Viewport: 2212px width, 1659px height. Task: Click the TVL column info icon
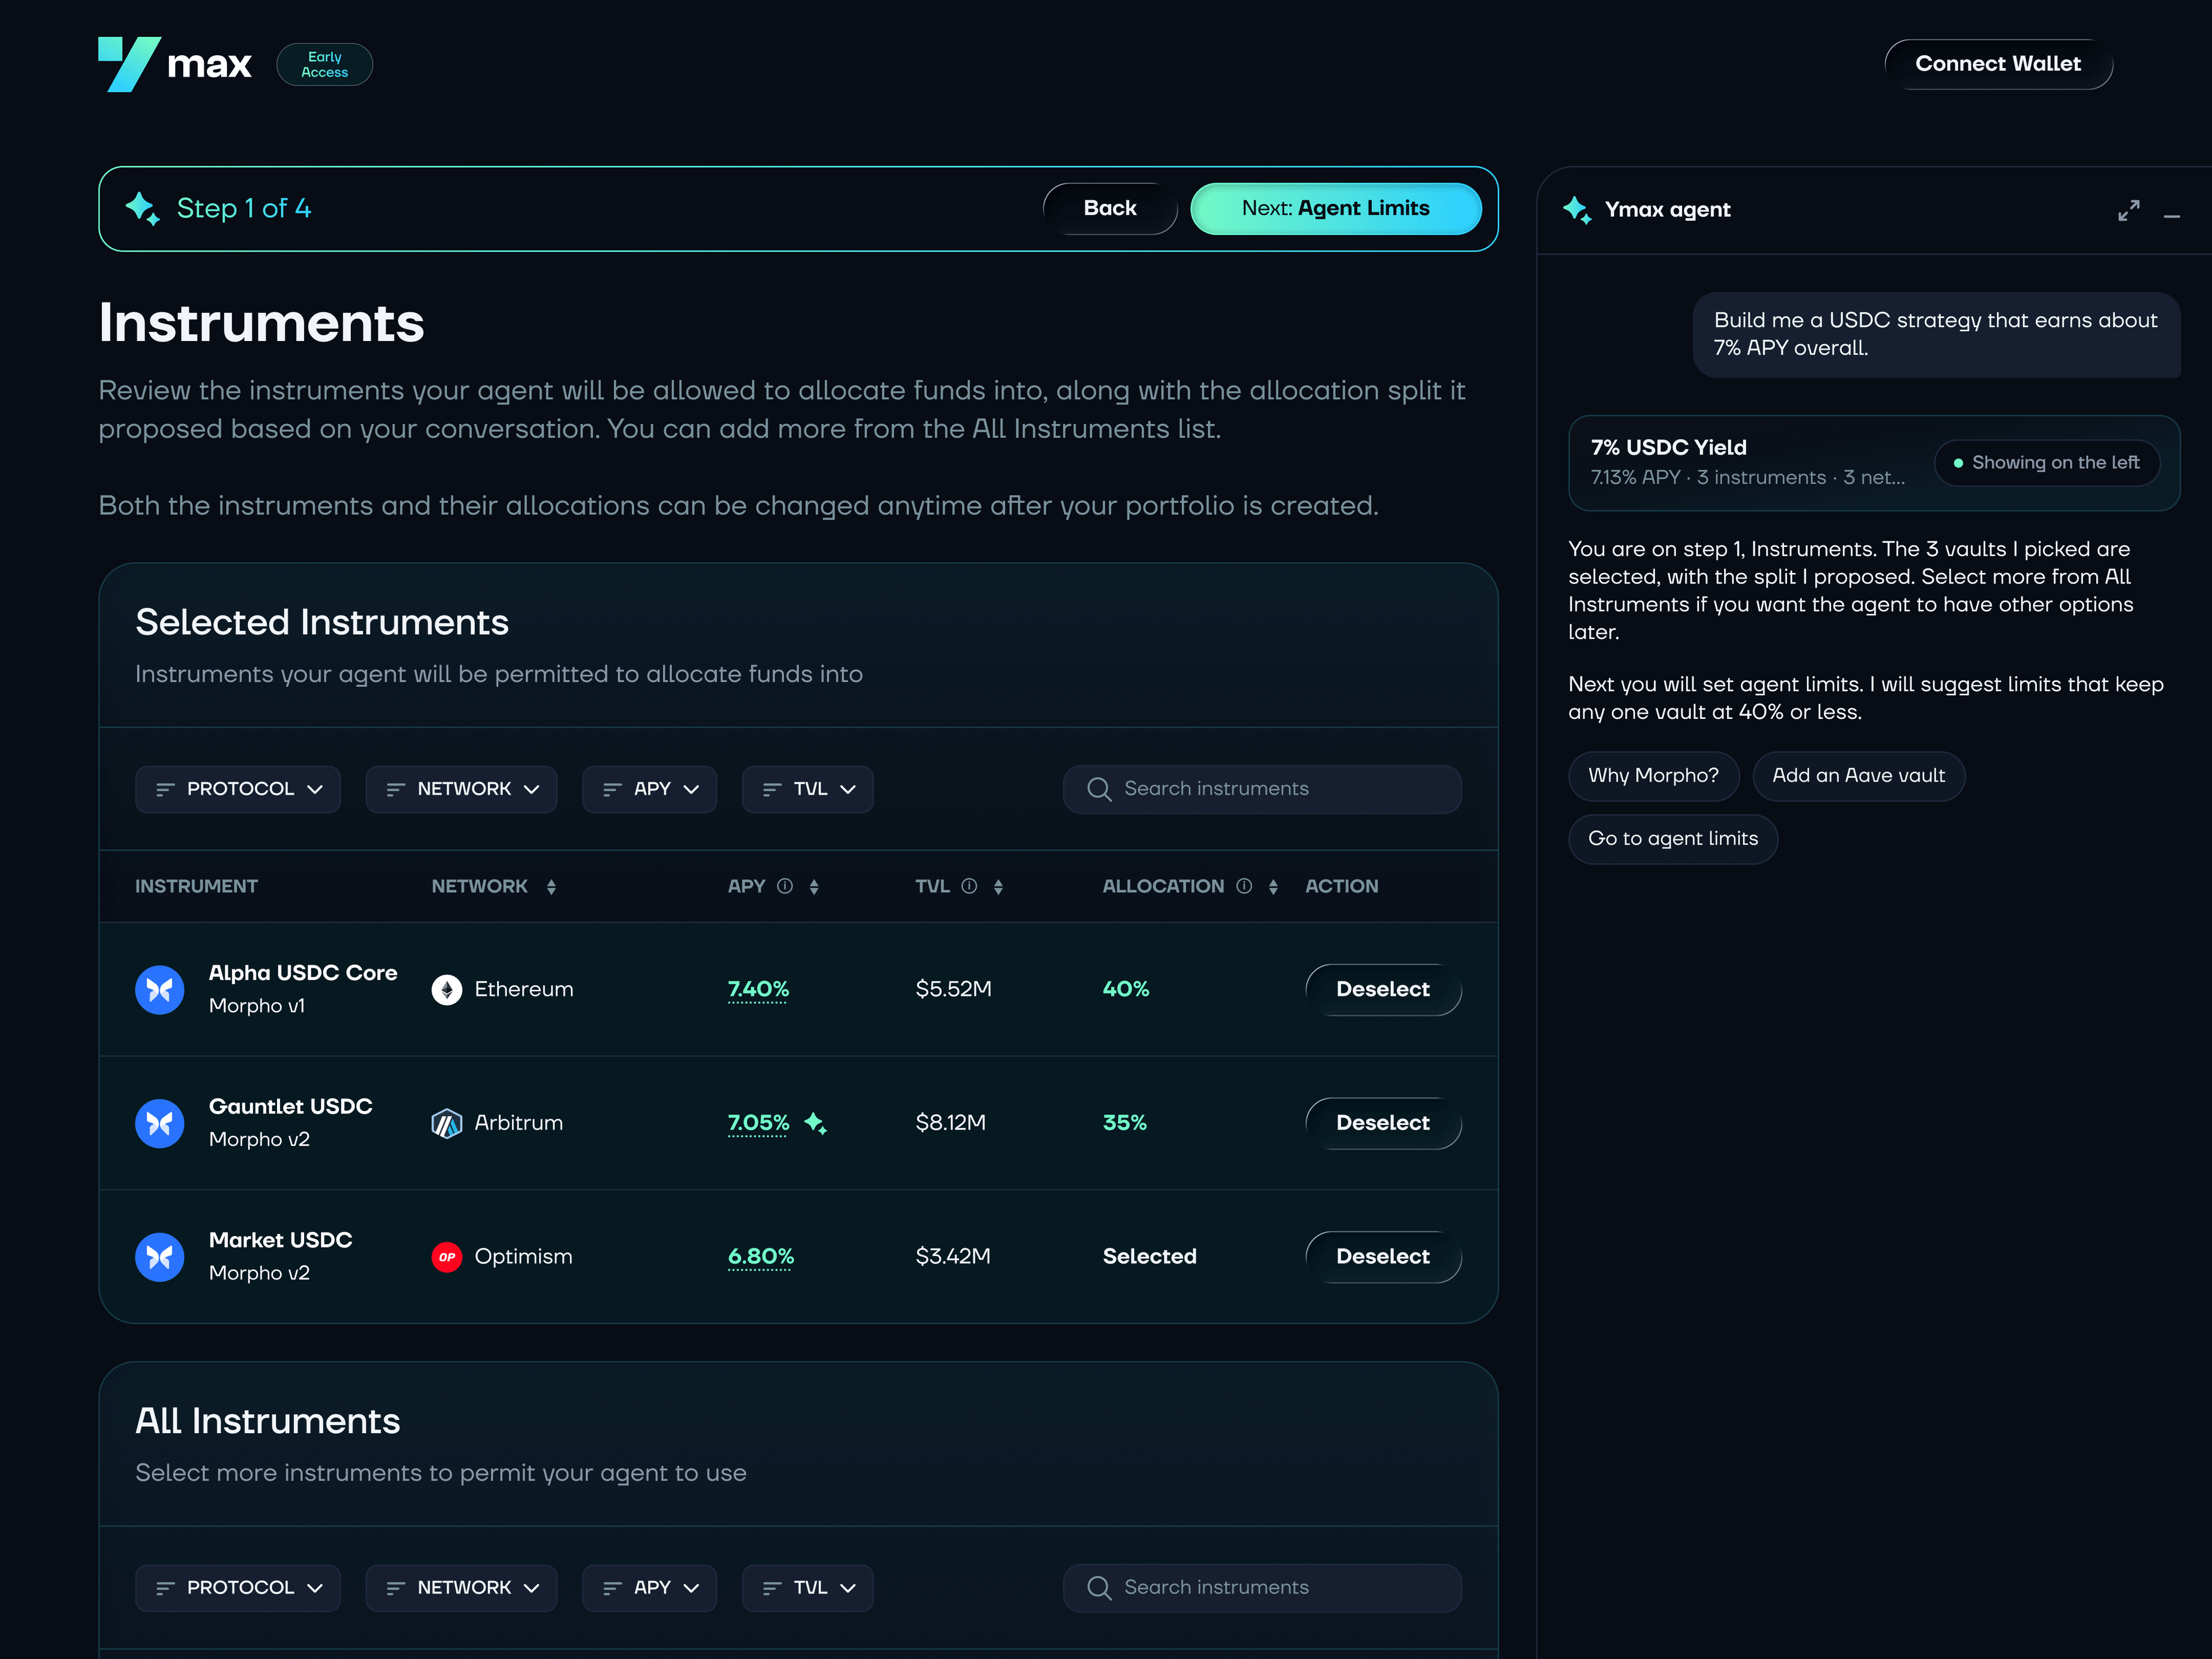(969, 886)
